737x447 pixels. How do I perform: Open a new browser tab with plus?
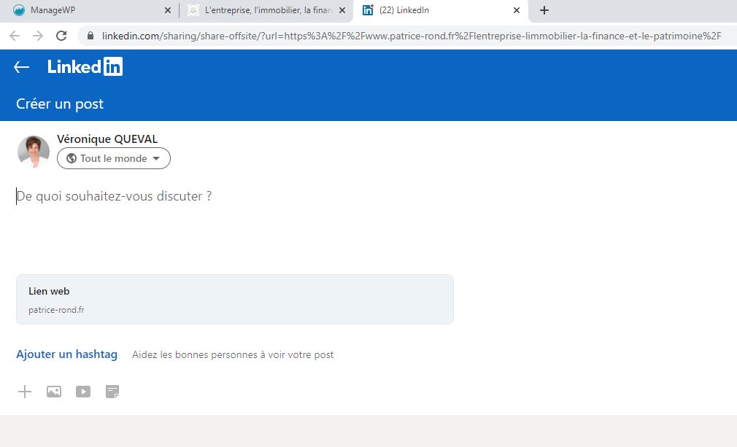[x=544, y=10]
